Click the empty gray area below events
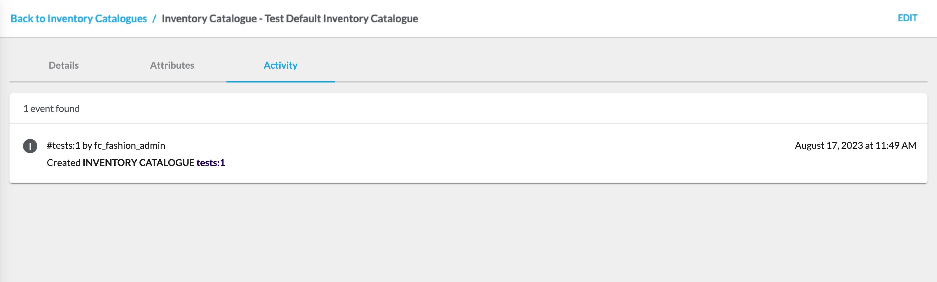Image resolution: width=937 pixels, height=282 pixels. [468, 232]
